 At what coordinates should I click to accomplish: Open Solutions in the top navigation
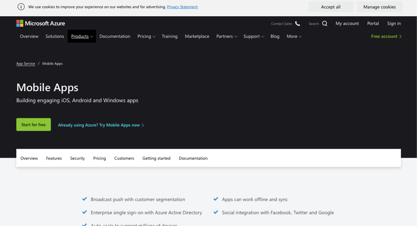(55, 37)
